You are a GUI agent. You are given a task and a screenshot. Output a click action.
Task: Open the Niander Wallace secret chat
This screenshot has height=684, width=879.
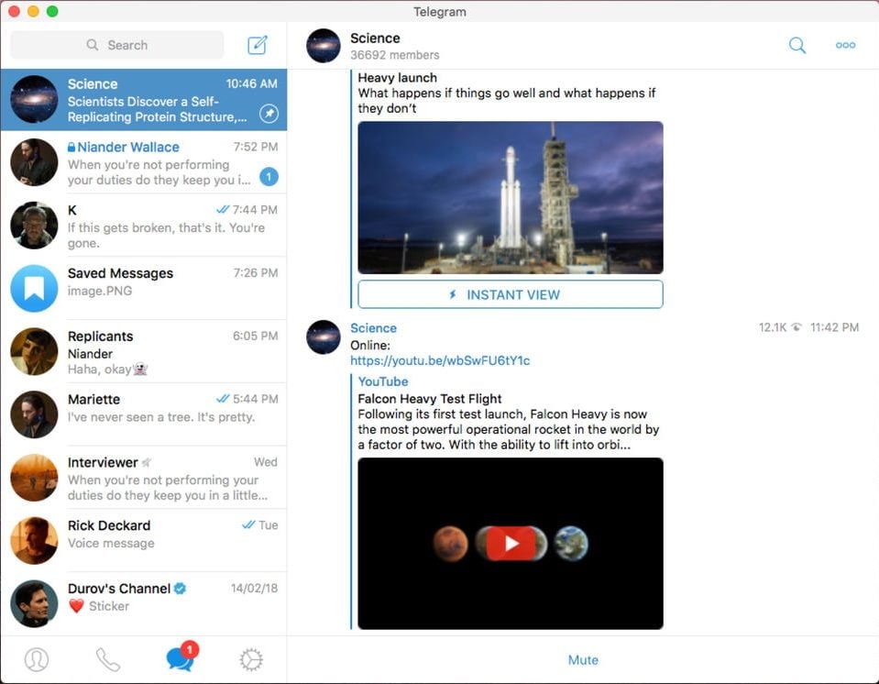(x=144, y=162)
